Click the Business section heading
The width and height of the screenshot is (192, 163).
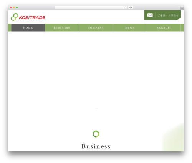(96, 146)
